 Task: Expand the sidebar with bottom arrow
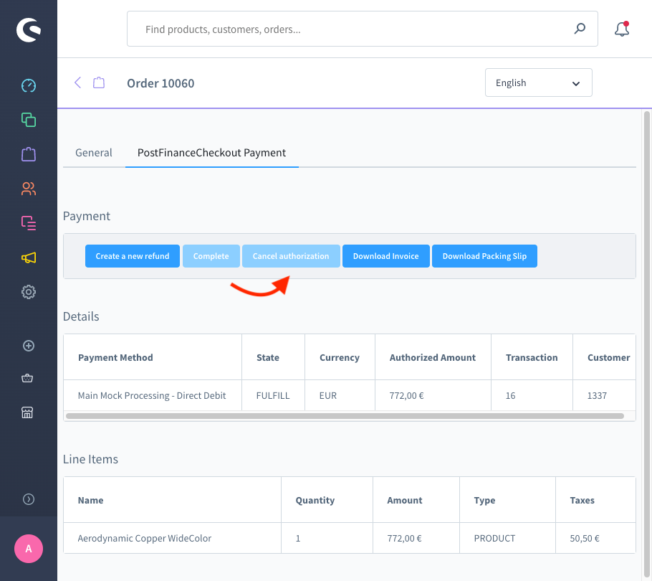[x=29, y=499]
